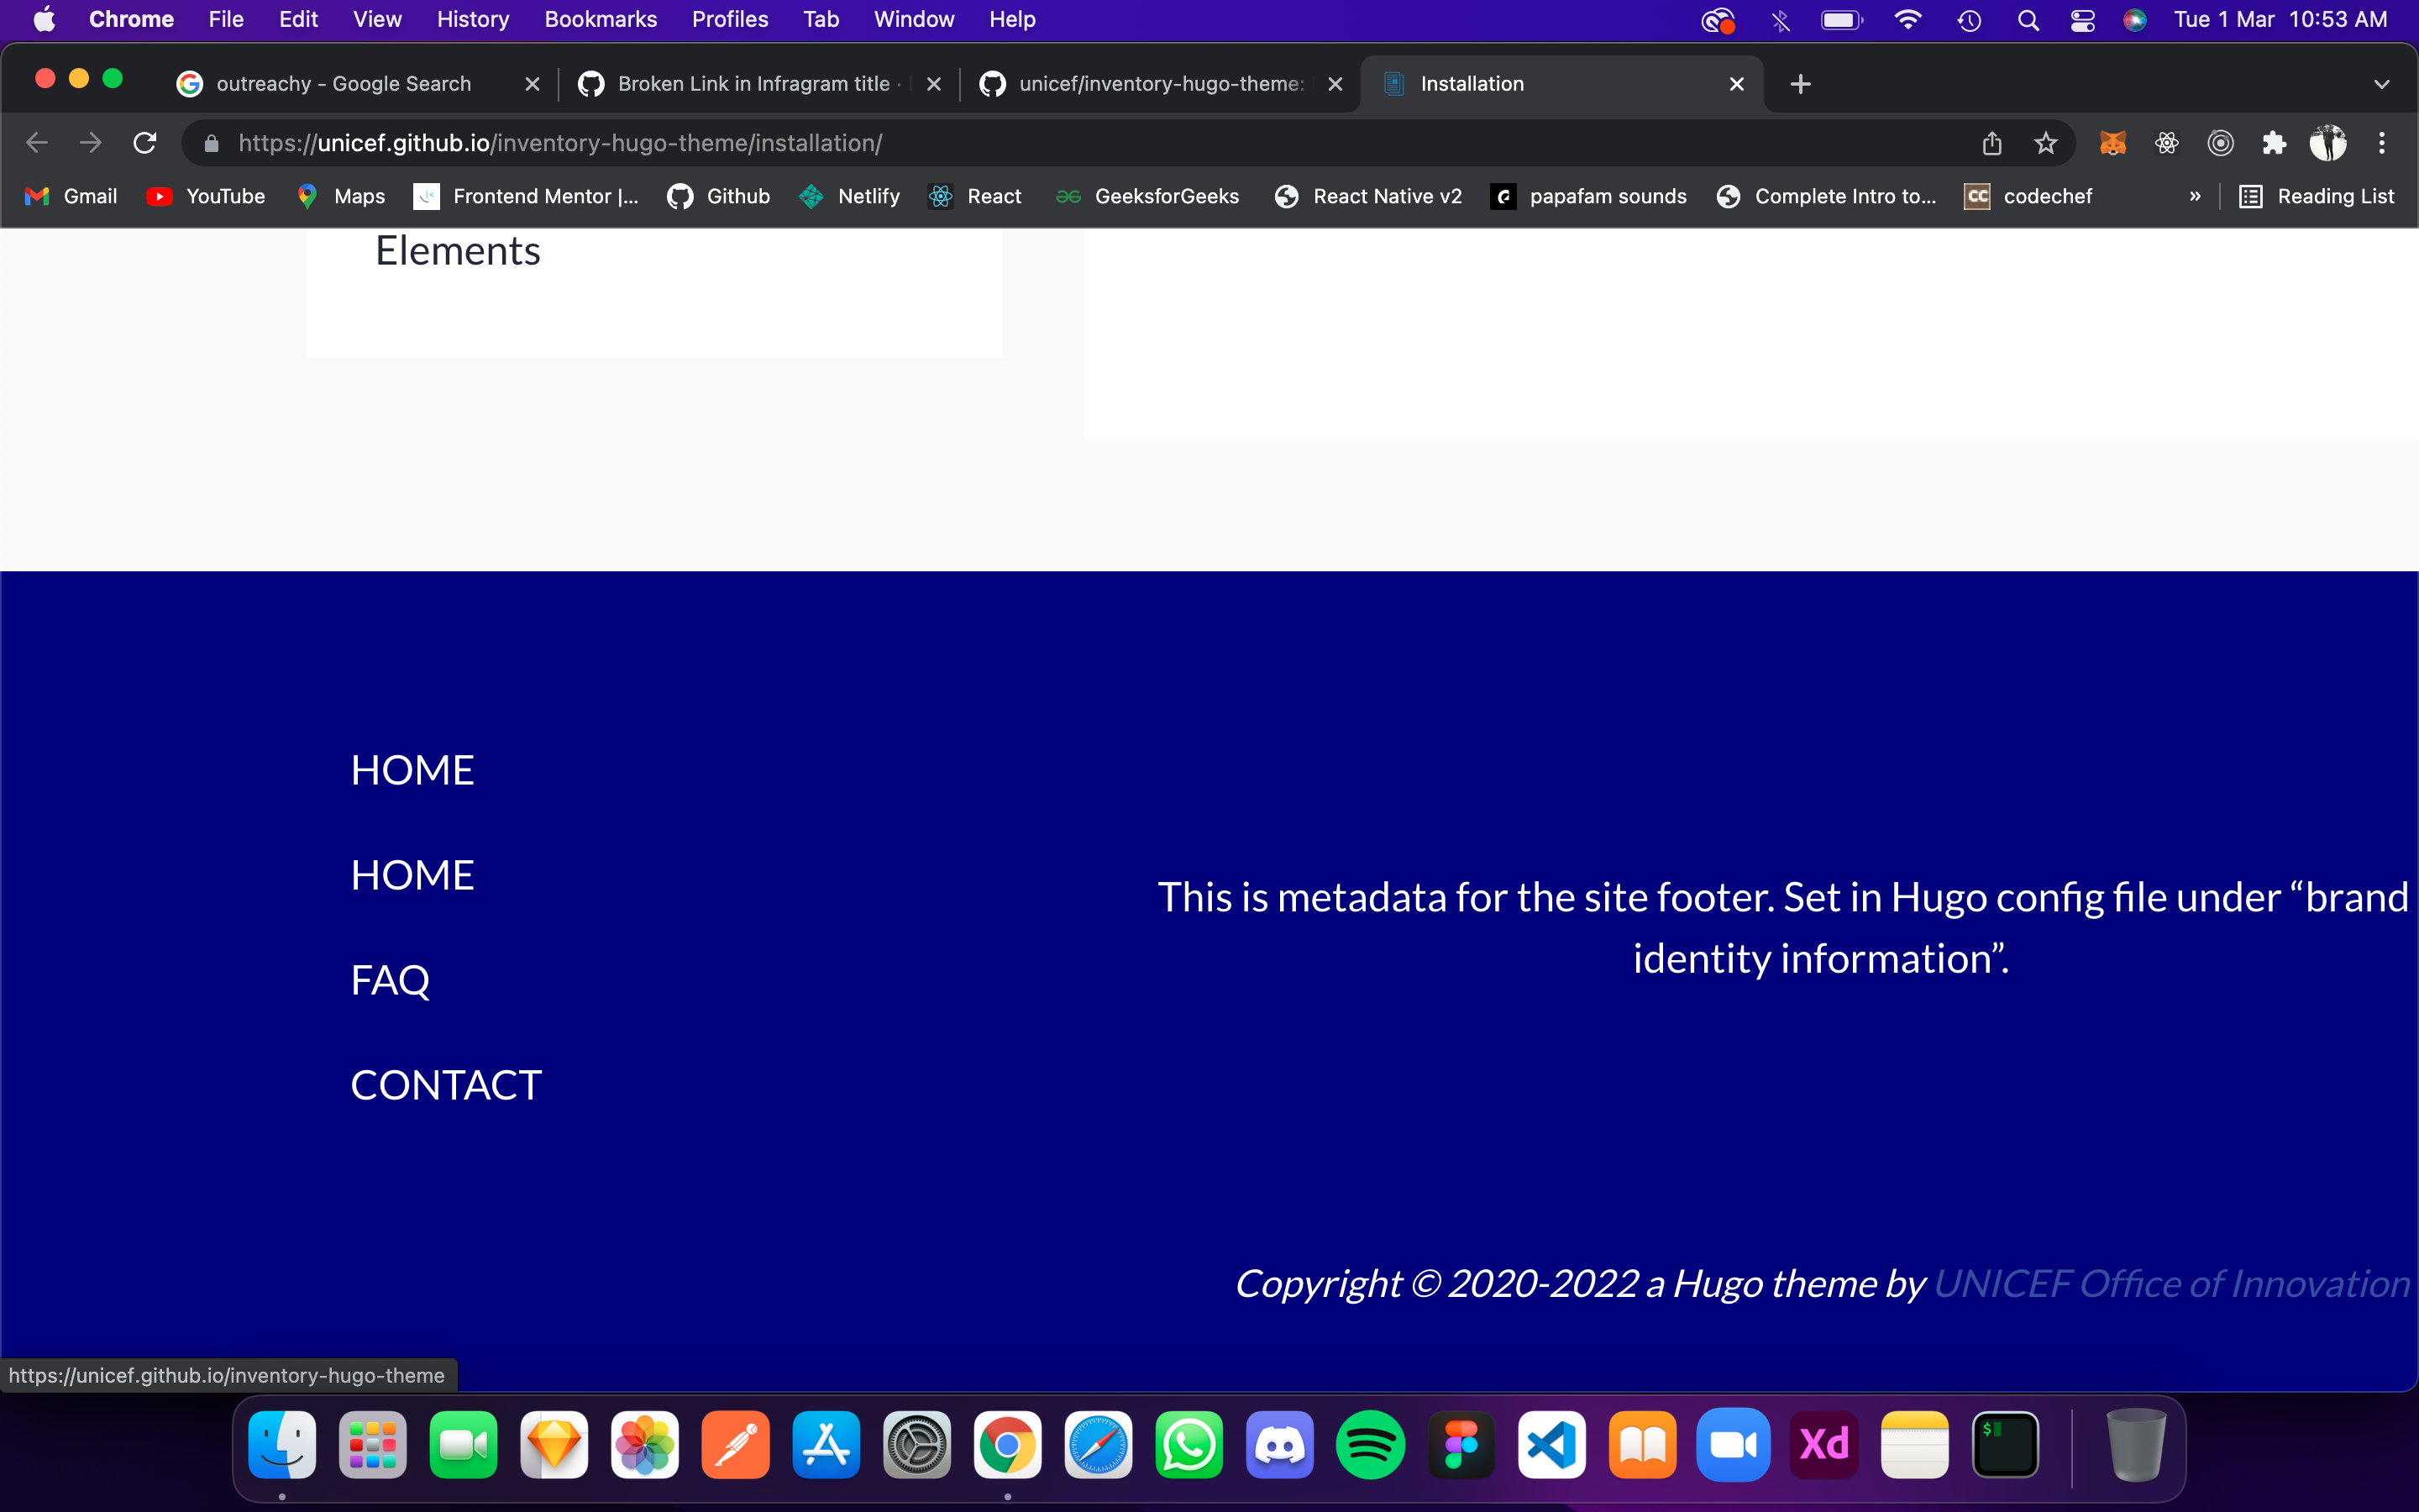Open Discord from the Dock
Image resolution: width=2419 pixels, height=1512 pixels.
[1280, 1444]
